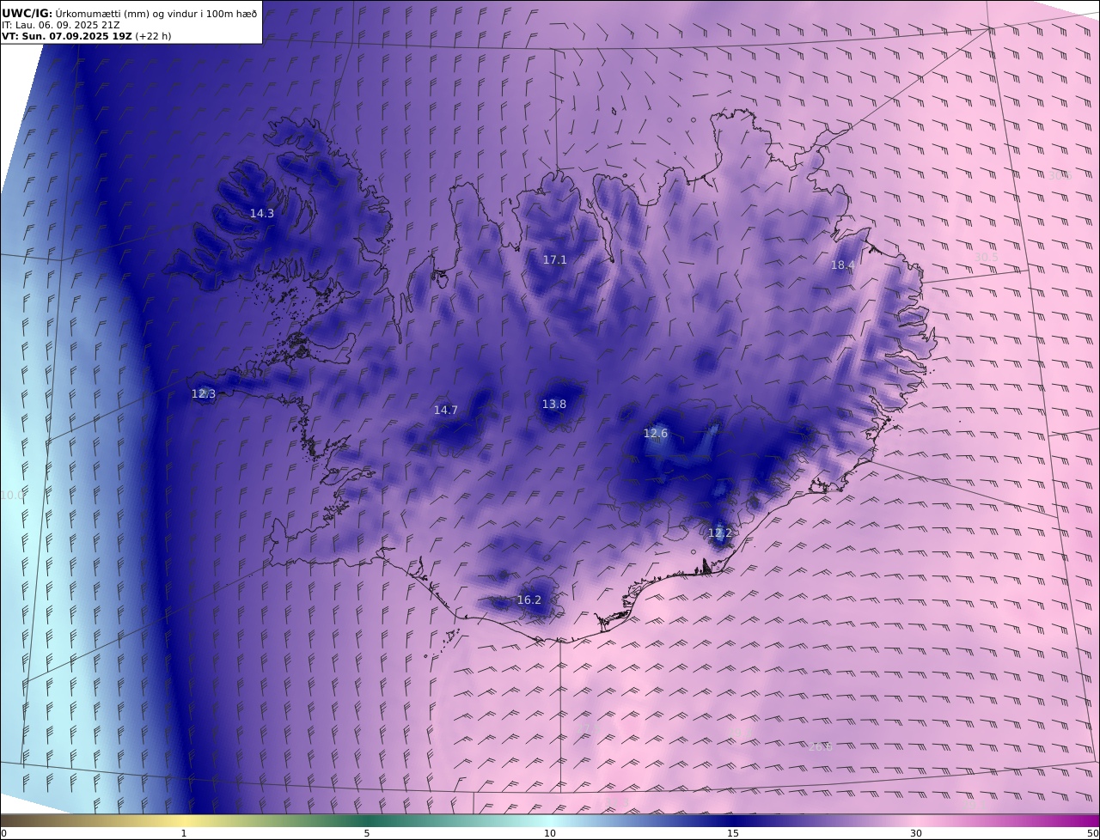Click the 1 tick on the colour scale
This screenshot has width=1100, height=840.
point(183,833)
